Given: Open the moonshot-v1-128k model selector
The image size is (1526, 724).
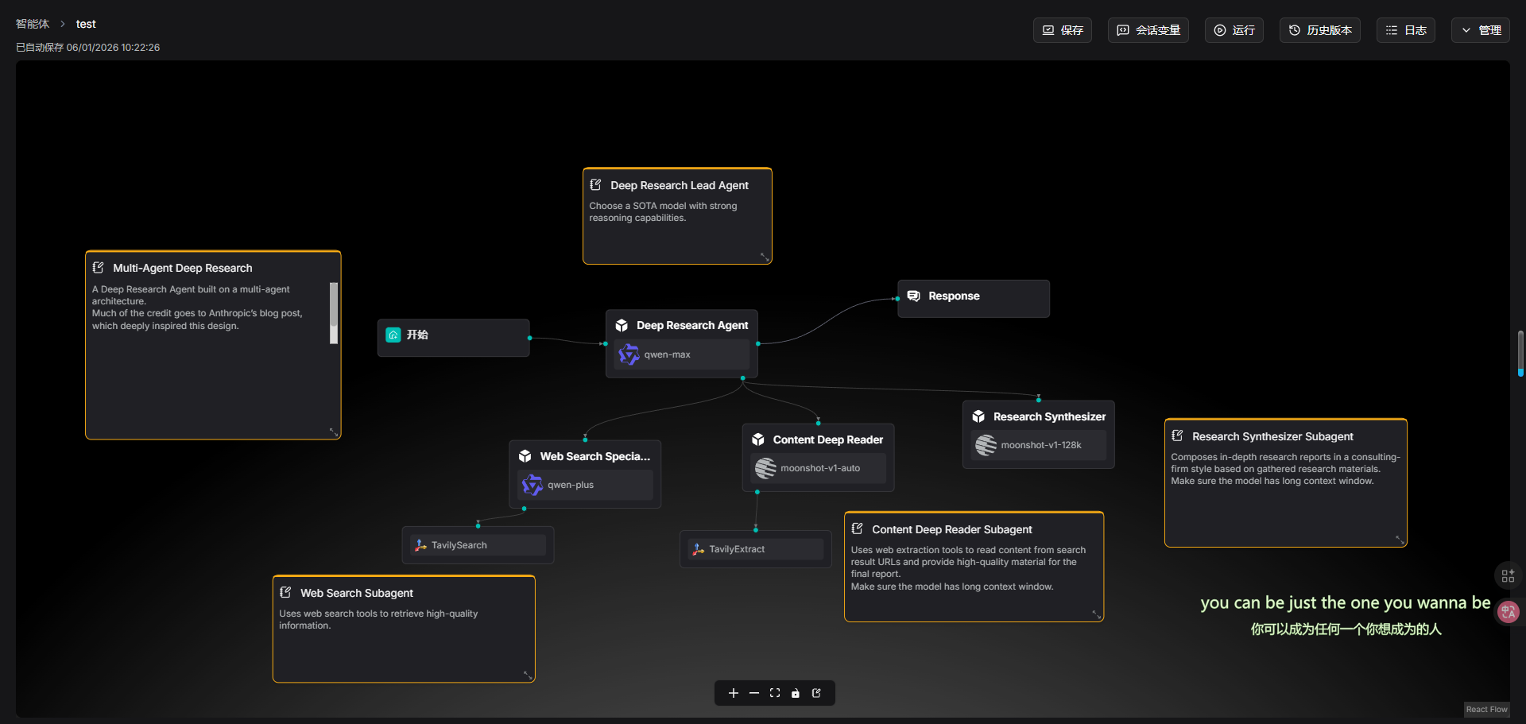Looking at the screenshot, I should tap(1038, 445).
